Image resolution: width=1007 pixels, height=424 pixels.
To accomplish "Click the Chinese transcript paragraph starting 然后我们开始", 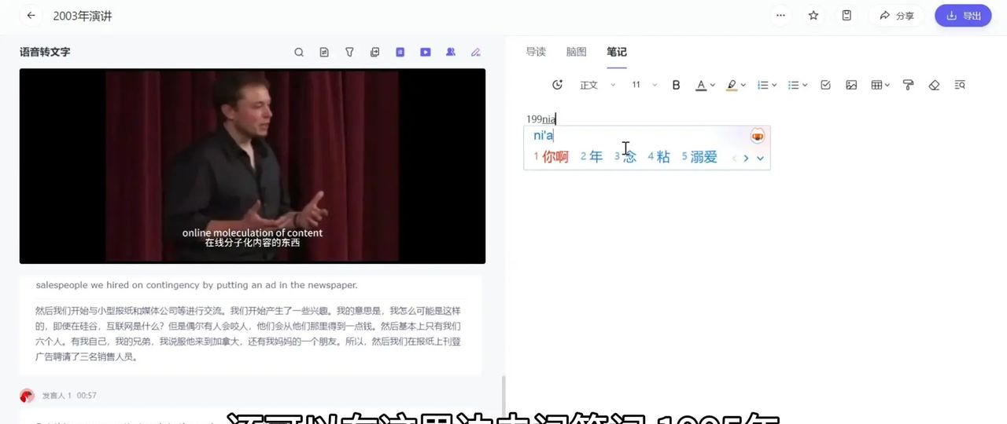I will click(x=249, y=333).
